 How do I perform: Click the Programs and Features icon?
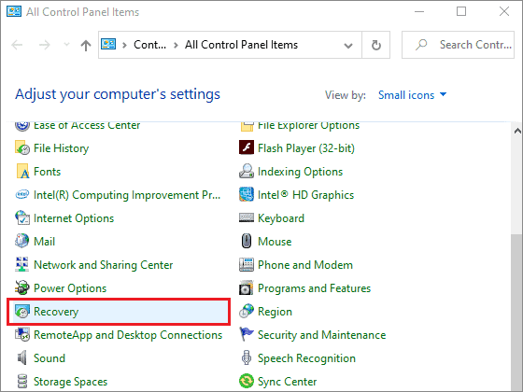247,288
